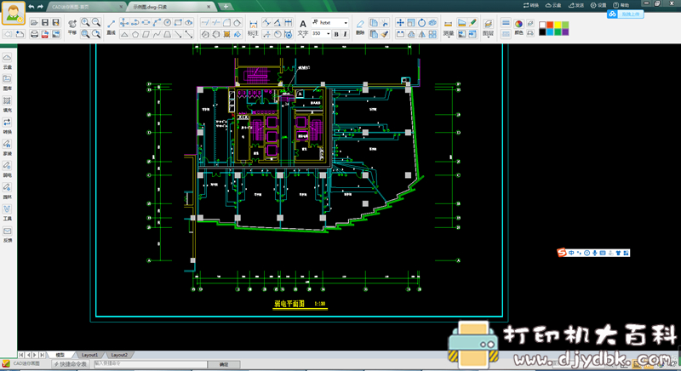The height and width of the screenshot is (371, 681).
Task: Export to PDF icon
Action: click(x=45, y=34)
